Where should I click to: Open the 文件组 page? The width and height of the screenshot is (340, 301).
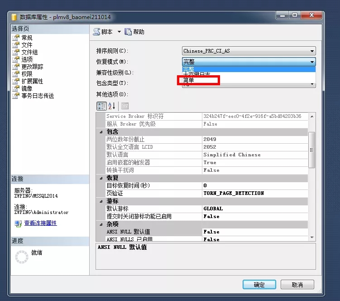point(29,53)
